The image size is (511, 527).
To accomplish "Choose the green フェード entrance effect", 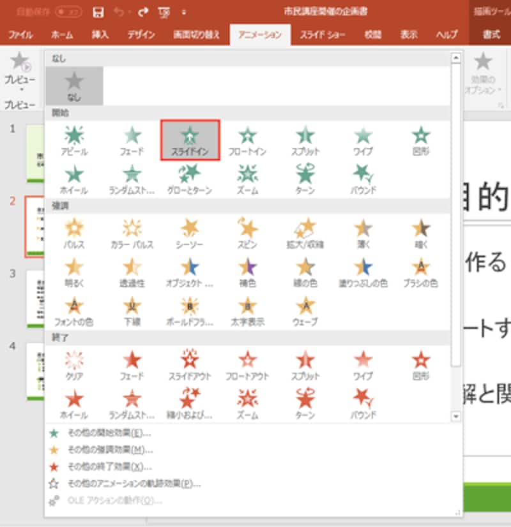I will click(132, 141).
